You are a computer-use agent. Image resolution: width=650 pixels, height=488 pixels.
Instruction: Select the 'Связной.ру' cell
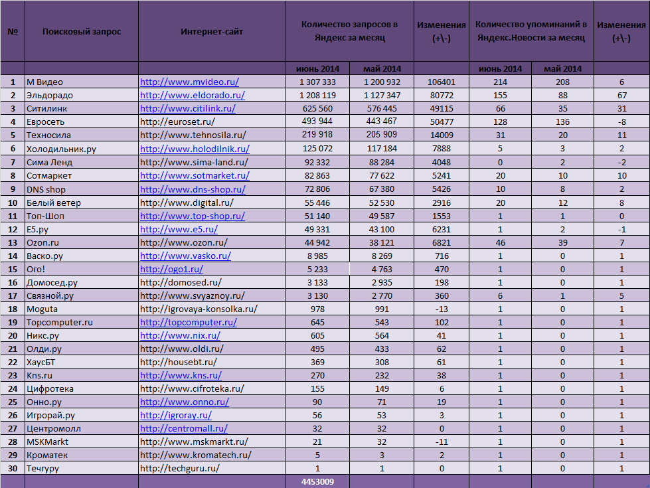pos(82,295)
